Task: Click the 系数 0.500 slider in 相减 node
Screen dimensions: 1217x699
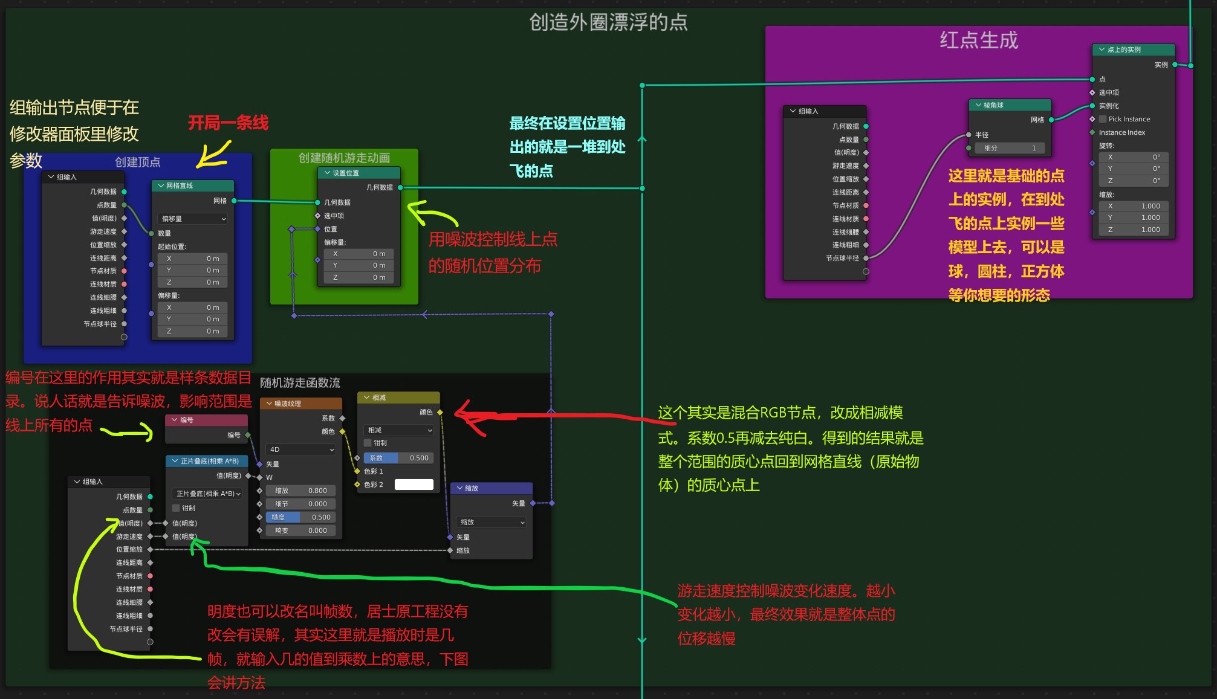Action: tap(397, 458)
